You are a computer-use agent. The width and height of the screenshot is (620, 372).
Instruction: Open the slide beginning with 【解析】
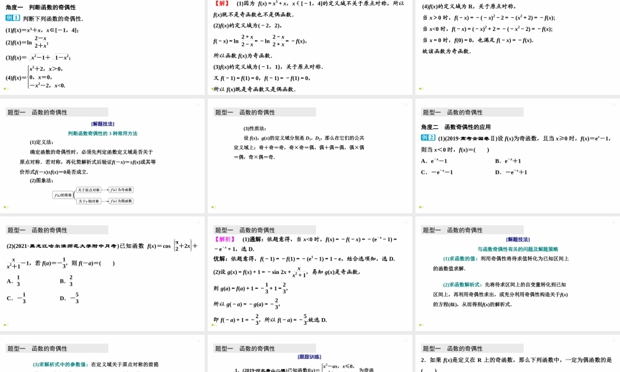[x=310, y=274]
